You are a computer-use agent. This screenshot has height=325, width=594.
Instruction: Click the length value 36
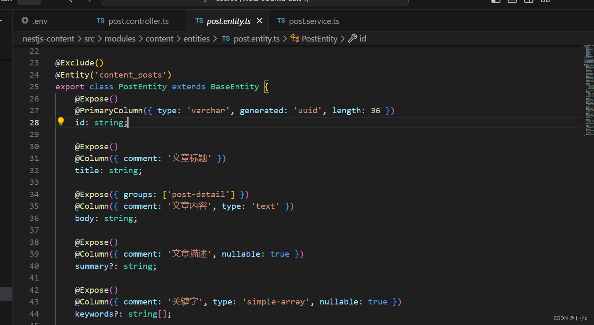coord(376,111)
